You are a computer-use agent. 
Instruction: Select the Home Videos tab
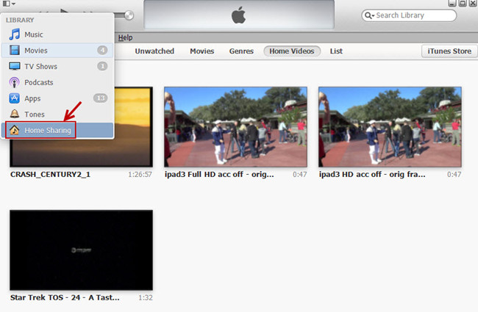coord(292,51)
